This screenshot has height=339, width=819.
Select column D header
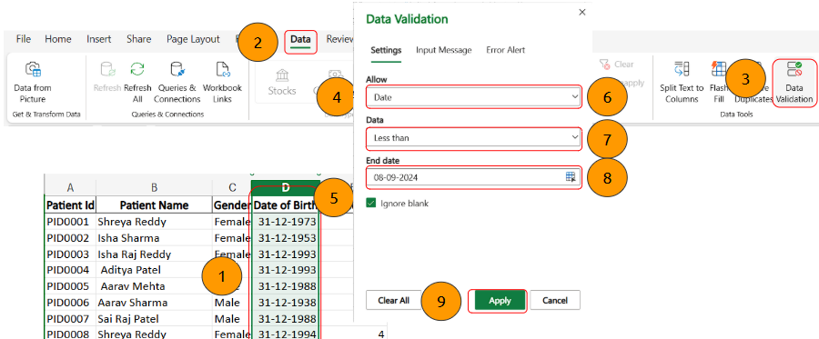(x=285, y=188)
